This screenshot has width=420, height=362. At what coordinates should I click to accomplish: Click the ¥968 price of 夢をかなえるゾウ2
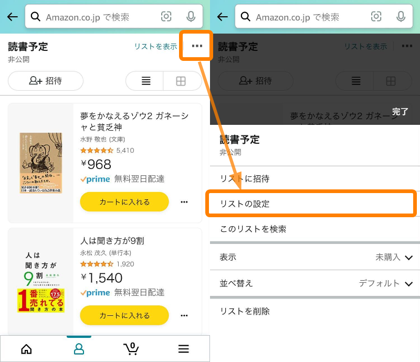tap(96, 164)
